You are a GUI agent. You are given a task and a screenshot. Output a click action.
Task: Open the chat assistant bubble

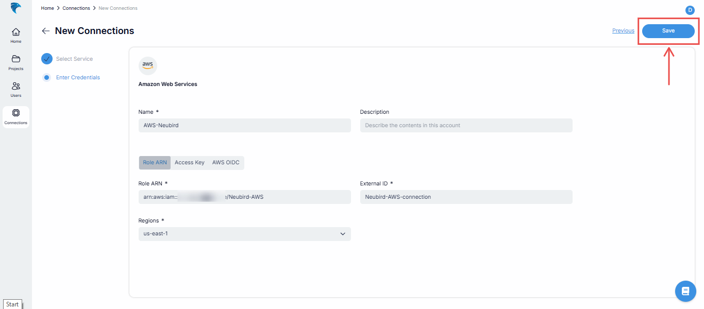[685, 291]
